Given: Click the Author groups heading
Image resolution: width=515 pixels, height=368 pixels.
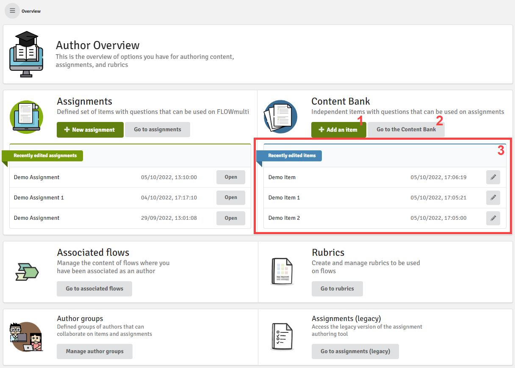Looking at the screenshot, I should coord(80,318).
